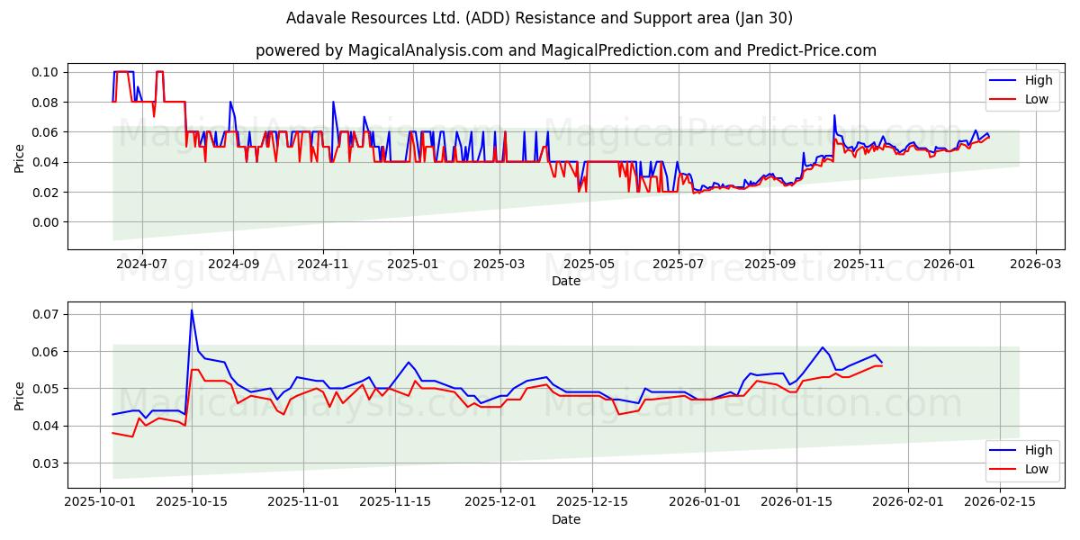Click the '0.03' y-axis label in the bottom chart
This screenshot has width=1080, height=540.
[46, 463]
